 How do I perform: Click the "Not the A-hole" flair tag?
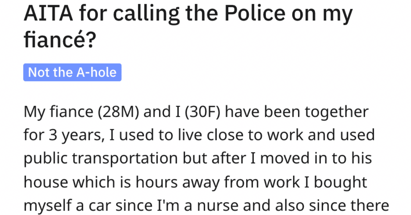point(72,72)
